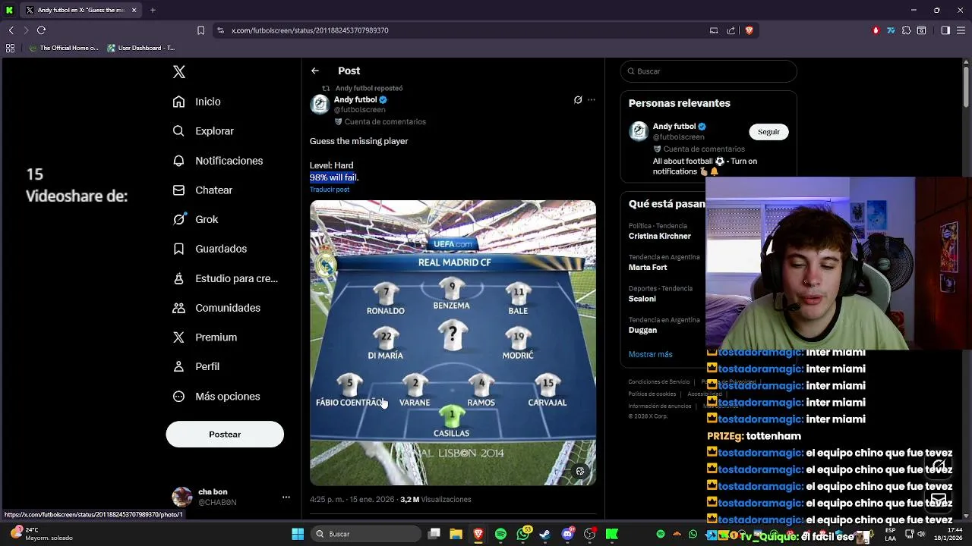Click Condiciones de Servicio footer link

(658, 382)
